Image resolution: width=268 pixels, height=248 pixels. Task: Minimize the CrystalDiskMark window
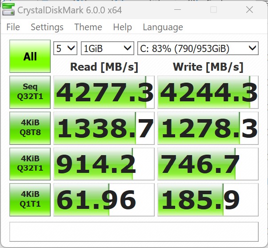177,10
